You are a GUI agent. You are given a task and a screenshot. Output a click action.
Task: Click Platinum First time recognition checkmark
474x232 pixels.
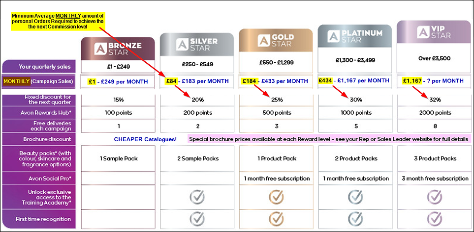pyautogui.click(x=355, y=219)
